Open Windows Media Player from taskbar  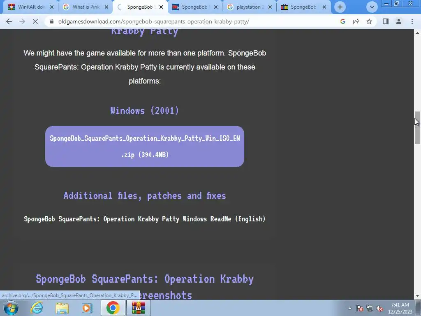(87, 308)
